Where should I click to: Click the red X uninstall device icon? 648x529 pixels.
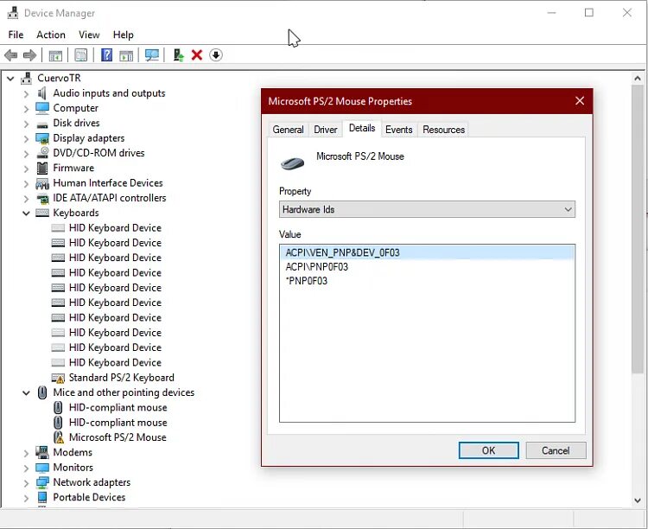(197, 55)
